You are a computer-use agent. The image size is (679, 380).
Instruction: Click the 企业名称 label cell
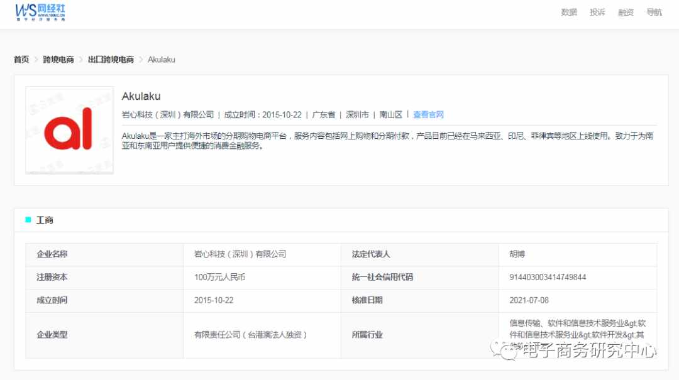(x=104, y=254)
